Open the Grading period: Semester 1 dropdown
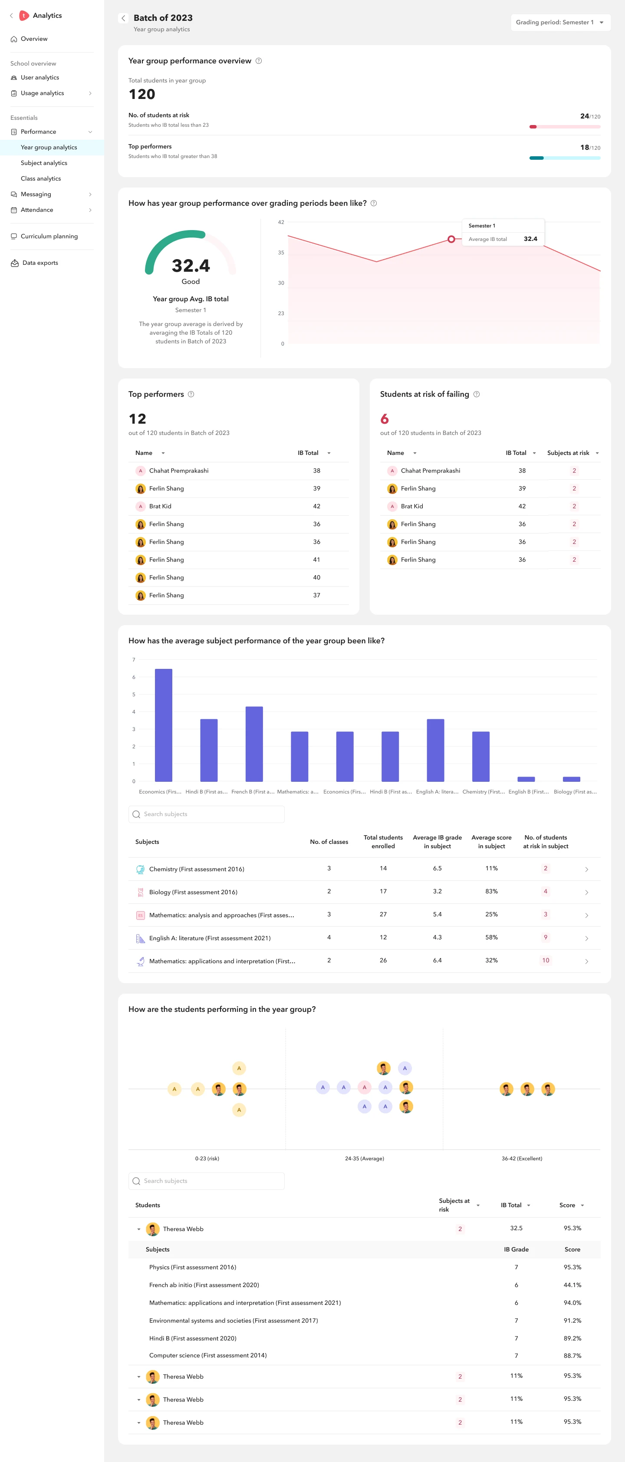This screenshot has width=625, height=1462. [x=560, y=22]
